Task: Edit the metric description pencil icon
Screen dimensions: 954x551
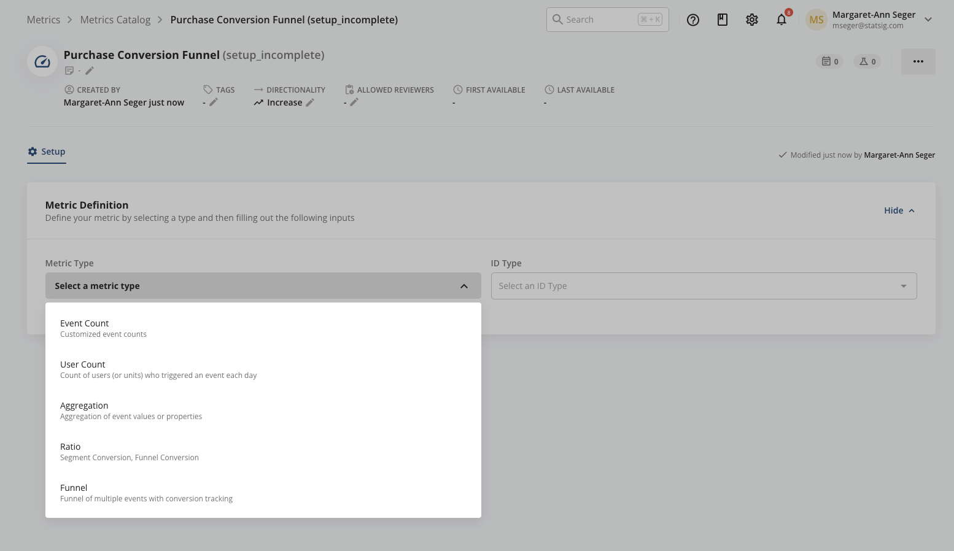Action: coord(90,70)
